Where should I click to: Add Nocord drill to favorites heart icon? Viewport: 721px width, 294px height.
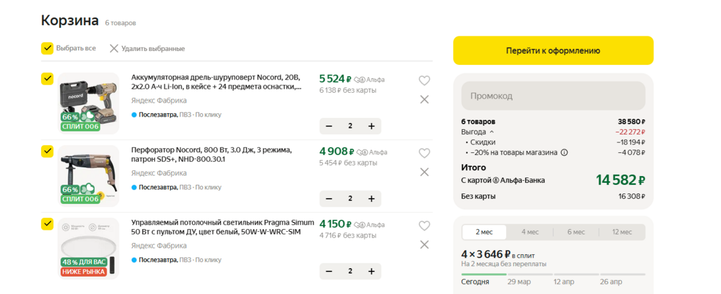click(424, 81)
